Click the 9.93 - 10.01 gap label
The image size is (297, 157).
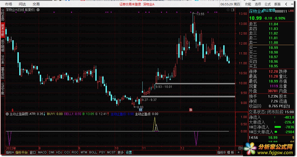[164, 87]
